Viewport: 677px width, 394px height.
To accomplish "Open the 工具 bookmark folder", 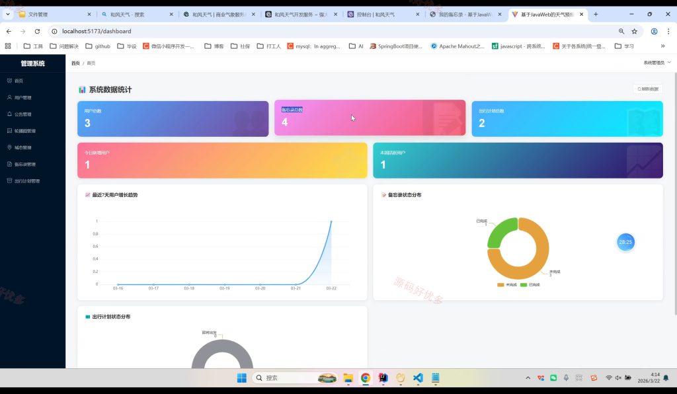I will (x=33, y=46).
